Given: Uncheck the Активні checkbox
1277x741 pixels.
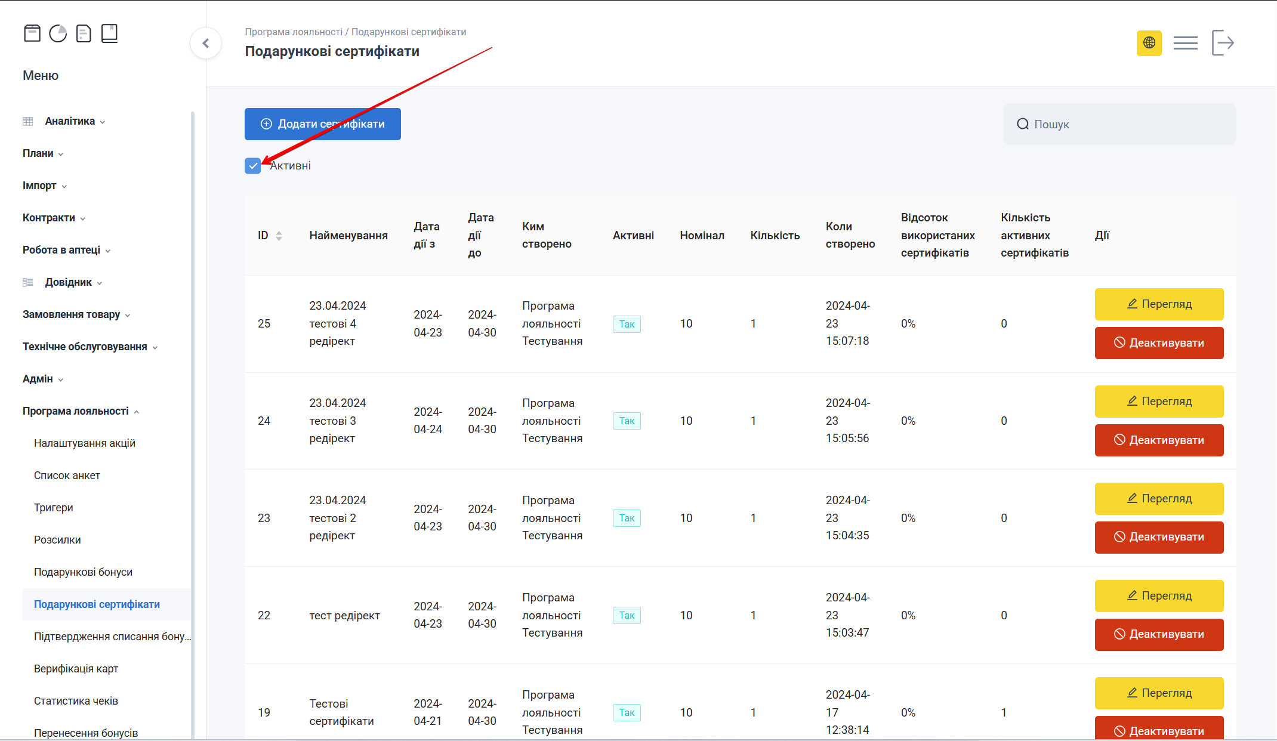Looking at the screenshot, I should click(252, 166).
